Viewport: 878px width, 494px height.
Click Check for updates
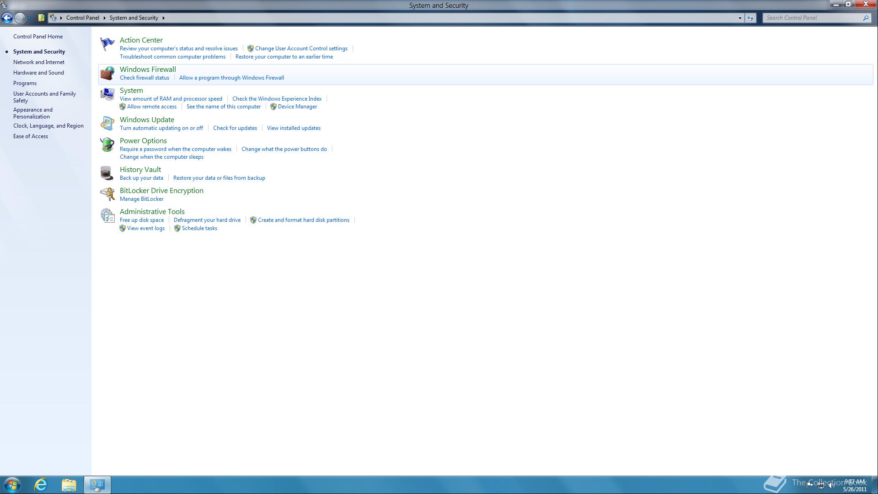235,128
